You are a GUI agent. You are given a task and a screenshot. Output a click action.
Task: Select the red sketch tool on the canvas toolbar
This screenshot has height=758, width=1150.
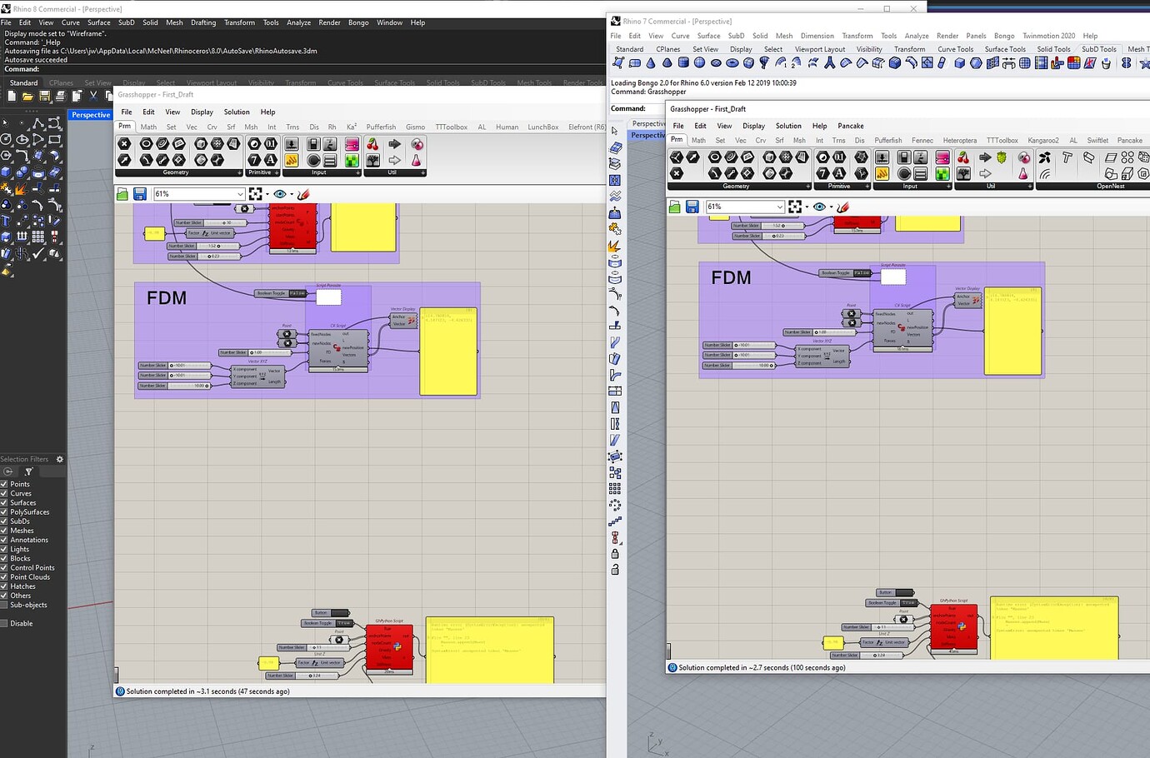(x=303, y=194)
